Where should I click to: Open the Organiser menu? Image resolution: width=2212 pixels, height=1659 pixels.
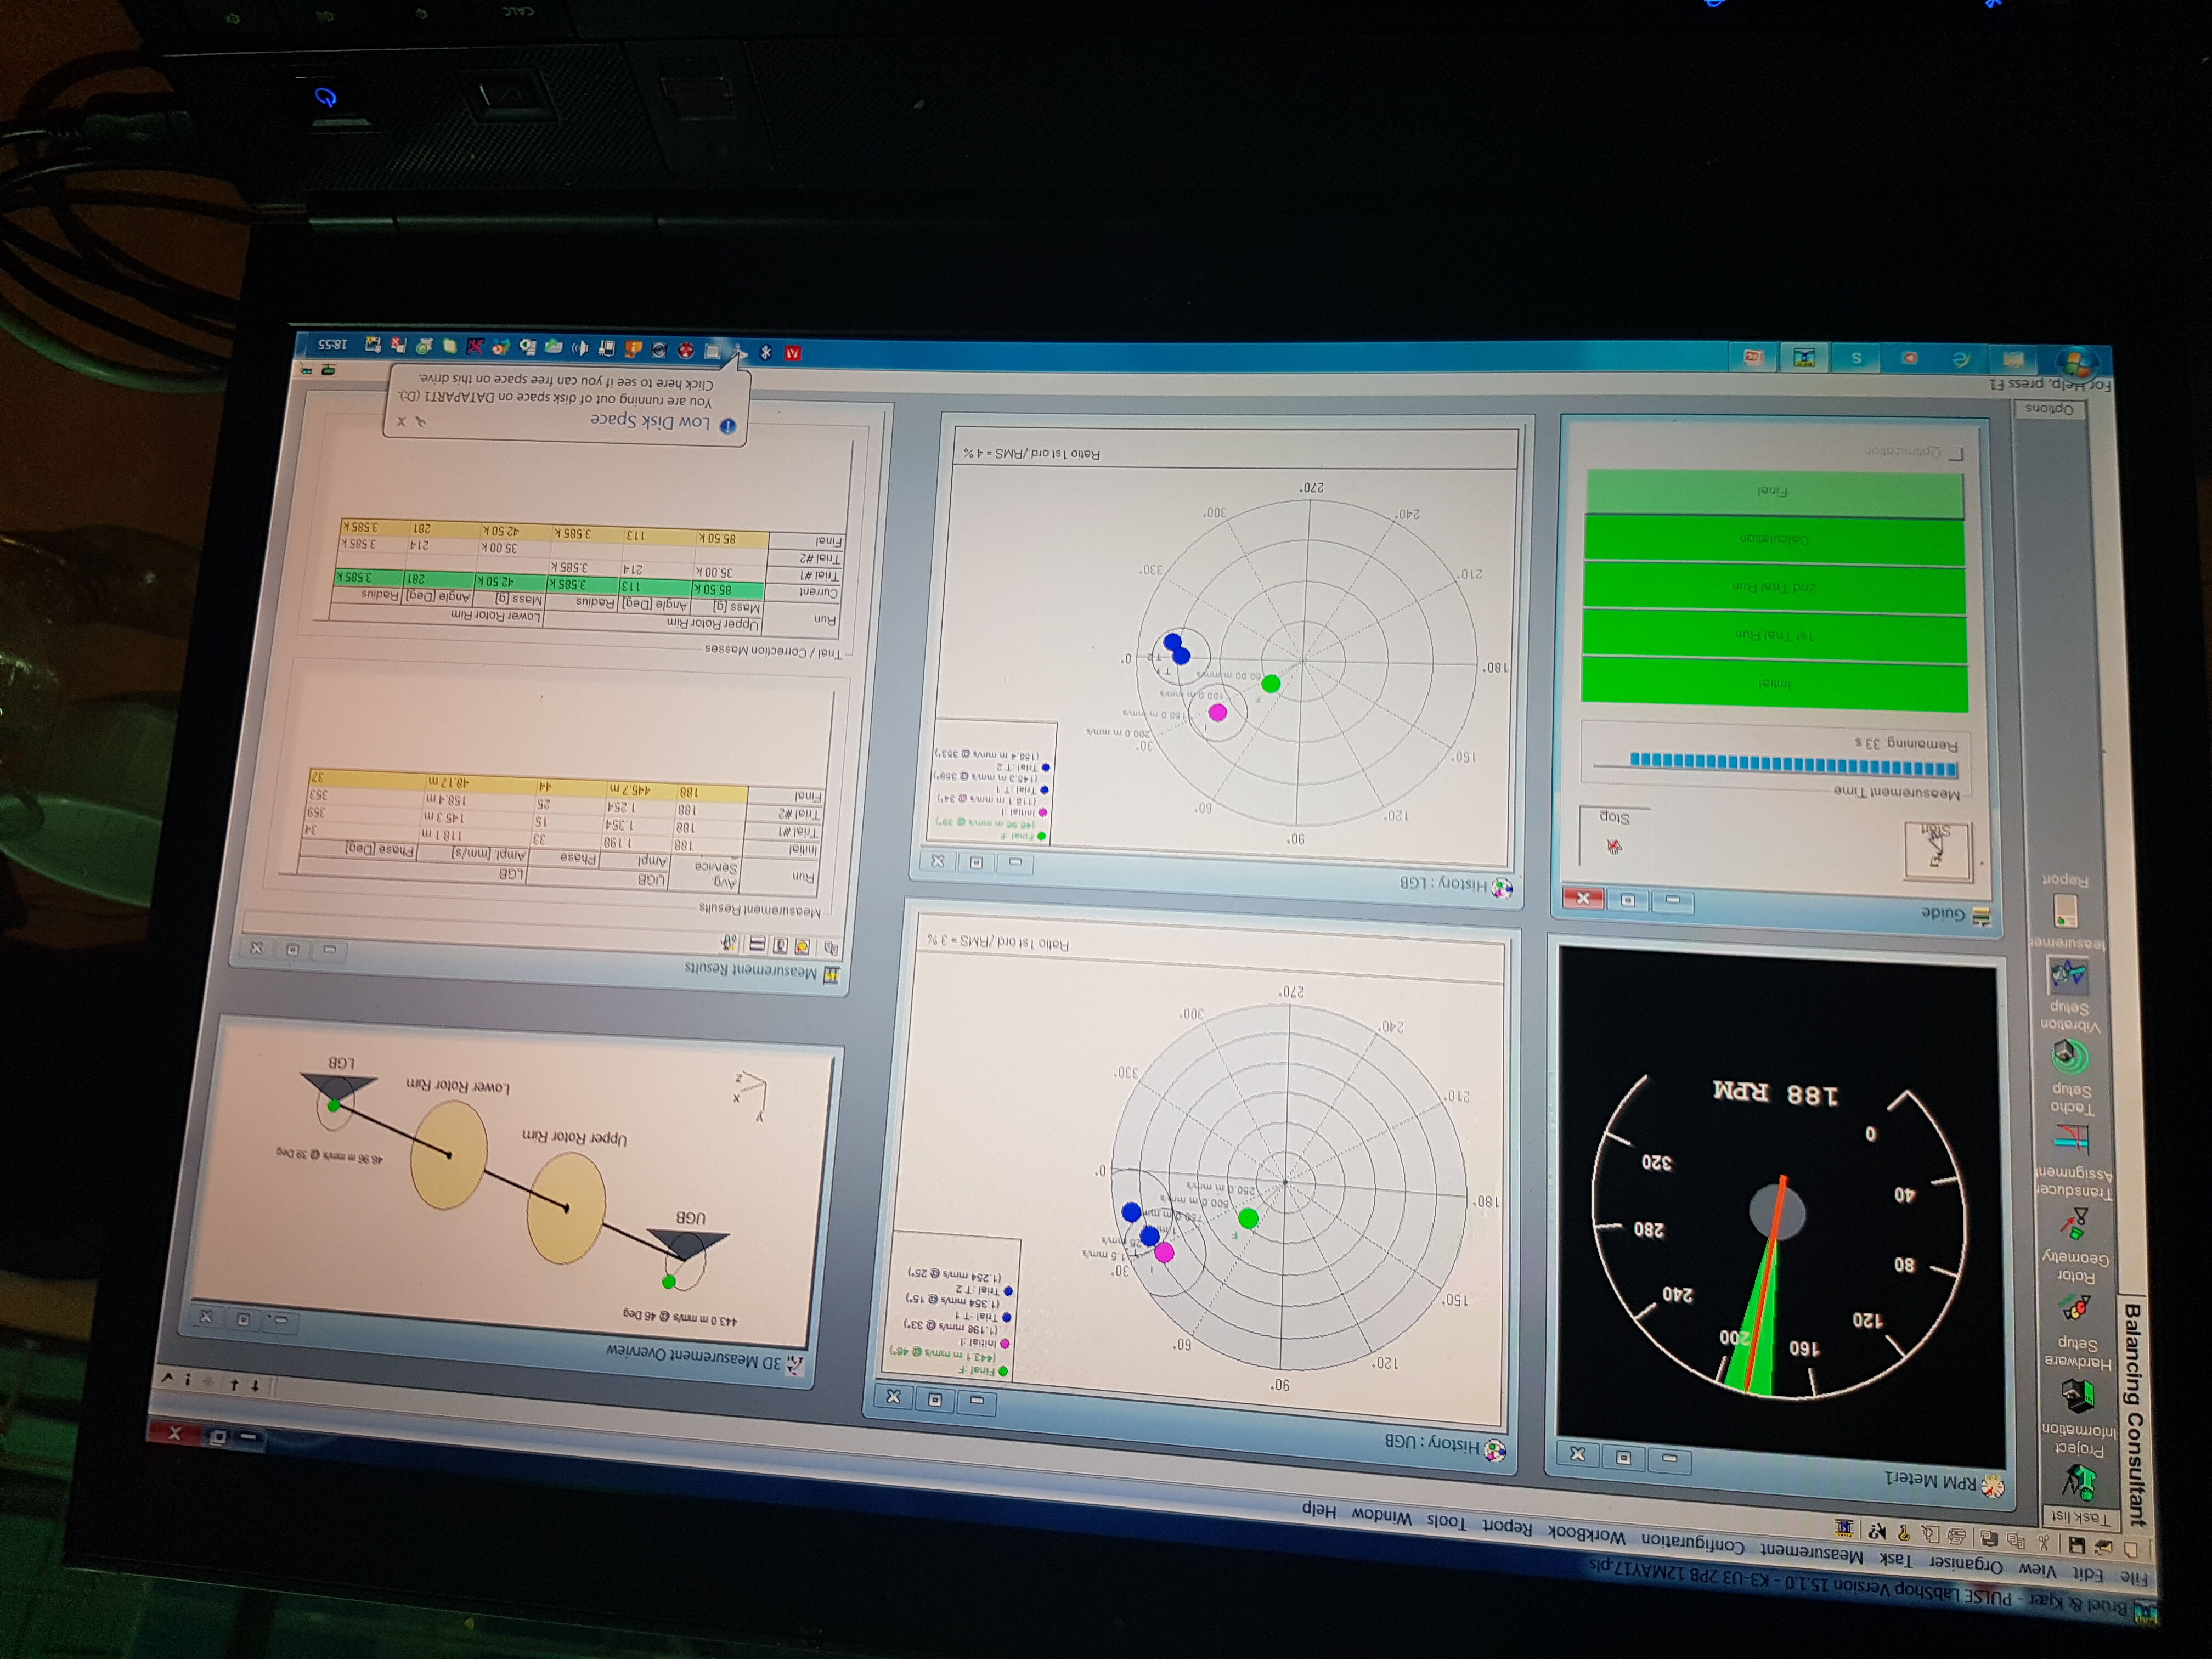pyautogui.click(x=1965, y=1565)
